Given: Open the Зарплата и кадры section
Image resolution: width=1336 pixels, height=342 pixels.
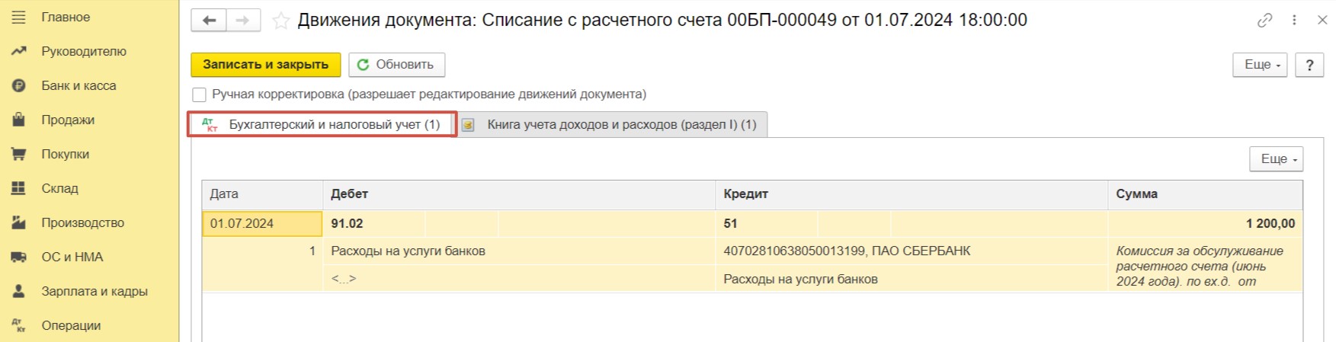Looking at the screenshot, I should pyautogui.click(x=94, y=291).
